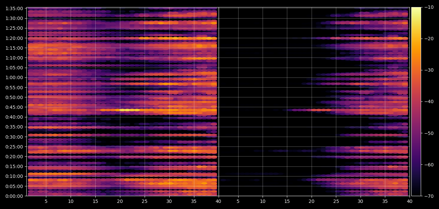
Task: Click the 1:35:00 y-axis tick label
Action: (14, 8)
